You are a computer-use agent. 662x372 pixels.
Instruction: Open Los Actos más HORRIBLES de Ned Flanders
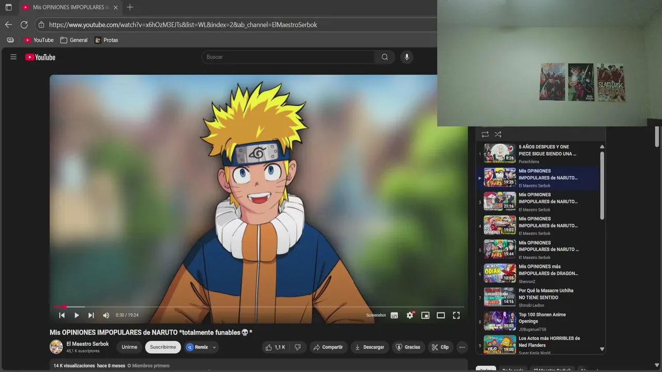(538, 345)
